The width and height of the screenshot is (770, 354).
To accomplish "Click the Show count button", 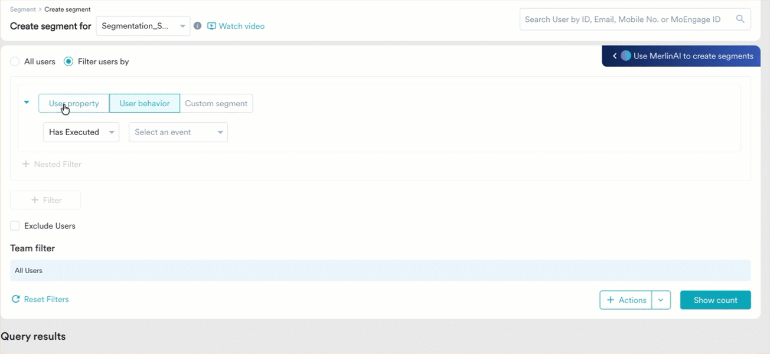I will pos(715,300).
